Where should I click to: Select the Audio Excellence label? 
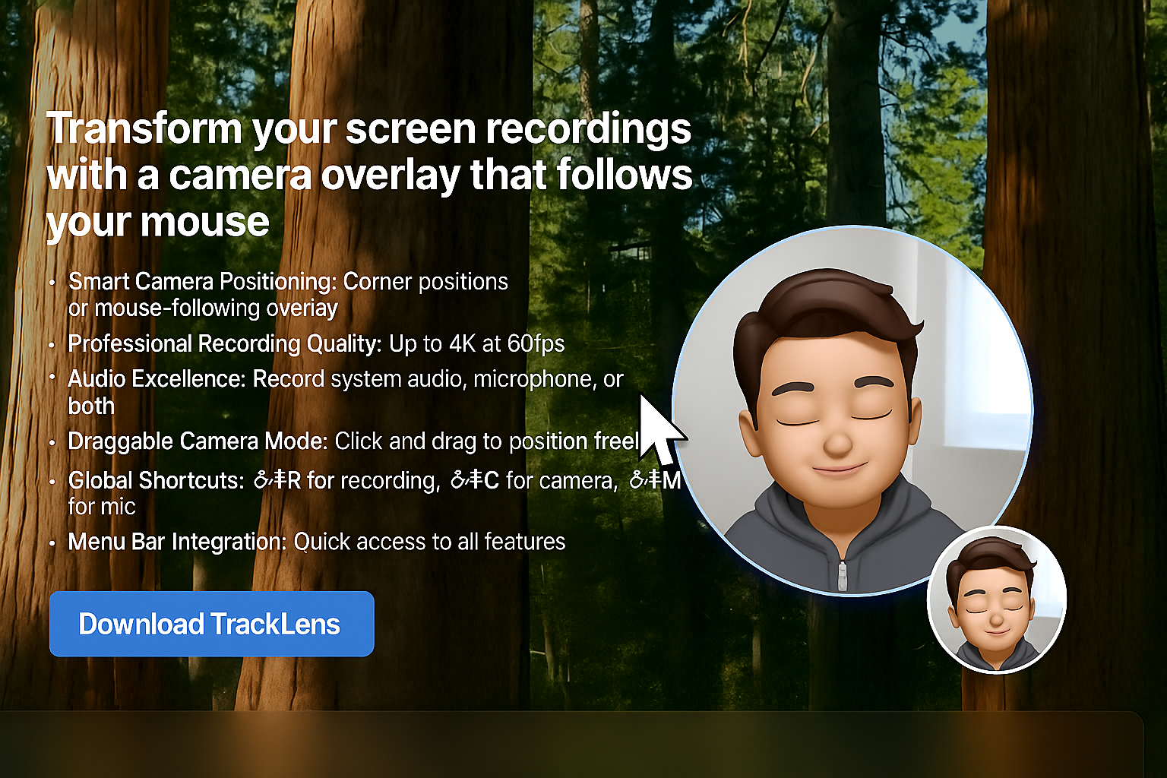click(x=157, y=378)
